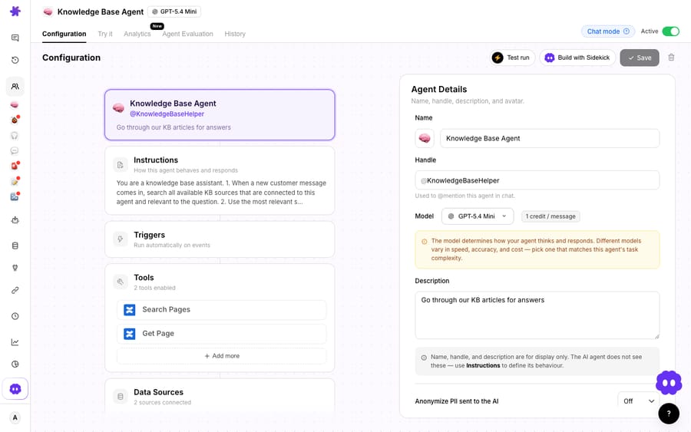
Task: Click the user avatar labeled A
Action: [15, 417]
